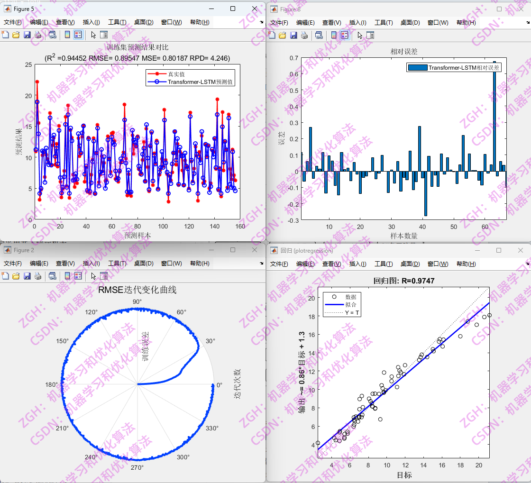Click 回归图: R=0.9747 title
The width and height of the screenshot is (531, 483).
(x=403, y=281)
